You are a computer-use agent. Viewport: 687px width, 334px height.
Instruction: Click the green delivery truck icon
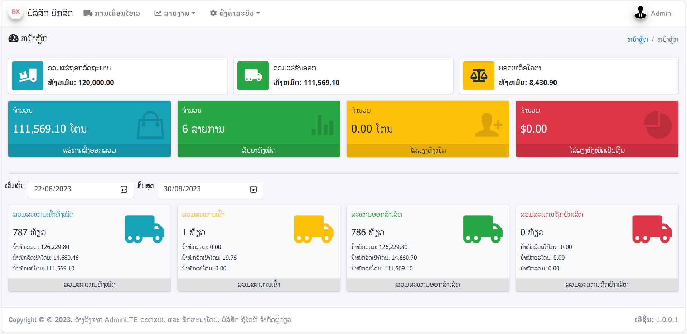coord(253,76)
